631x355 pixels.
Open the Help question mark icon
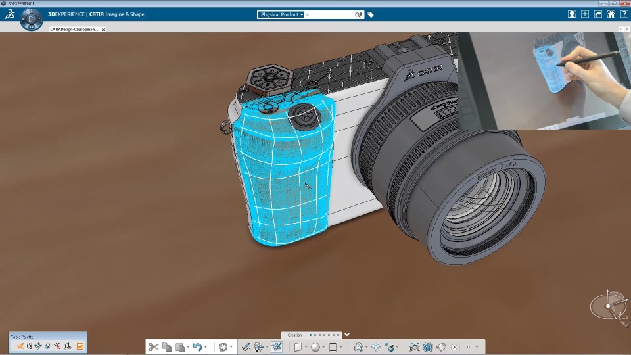[624, 14]
